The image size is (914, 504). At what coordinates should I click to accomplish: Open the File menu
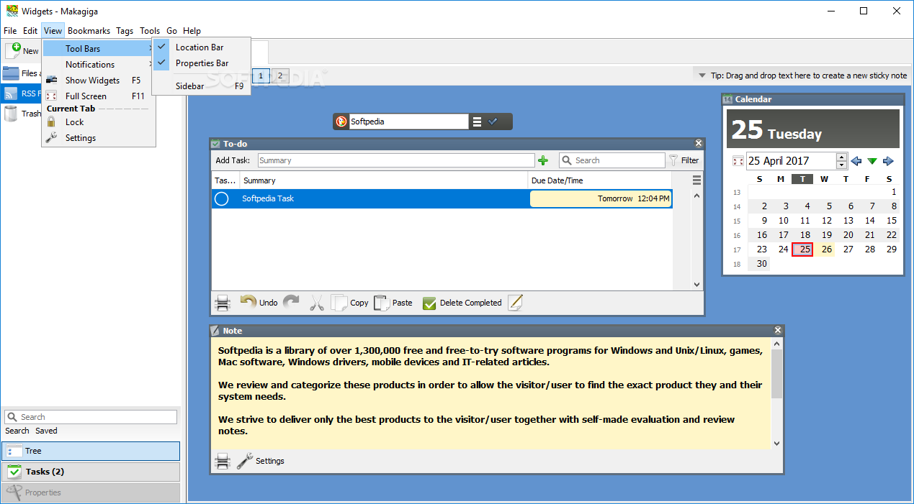10,31
